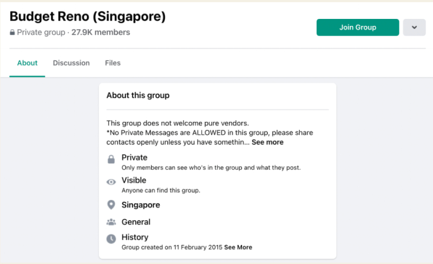Click the location pin icon for Singapore

(x=111, y=205)
